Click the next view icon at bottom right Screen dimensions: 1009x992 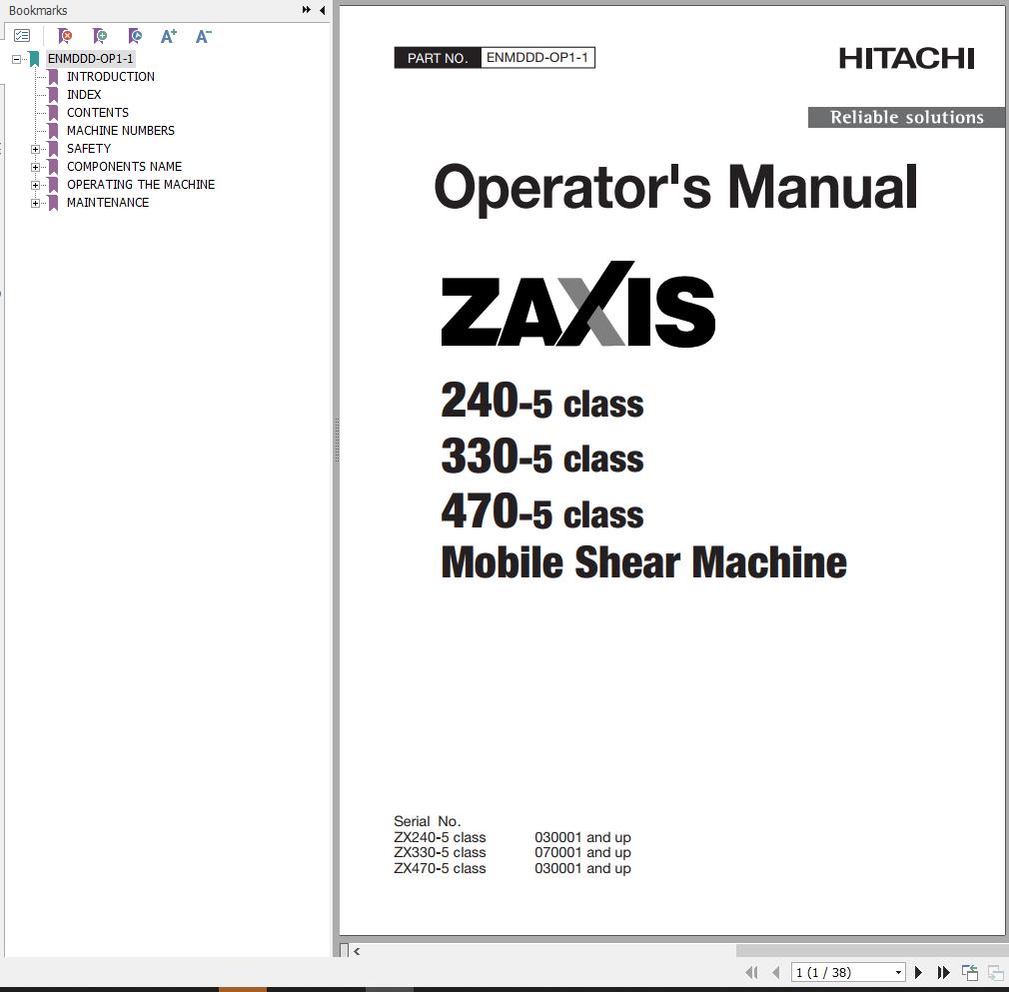coord(994,972)
